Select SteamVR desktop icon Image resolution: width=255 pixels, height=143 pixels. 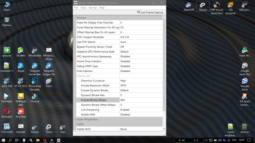pyautogui.click(x=189, y=7)
